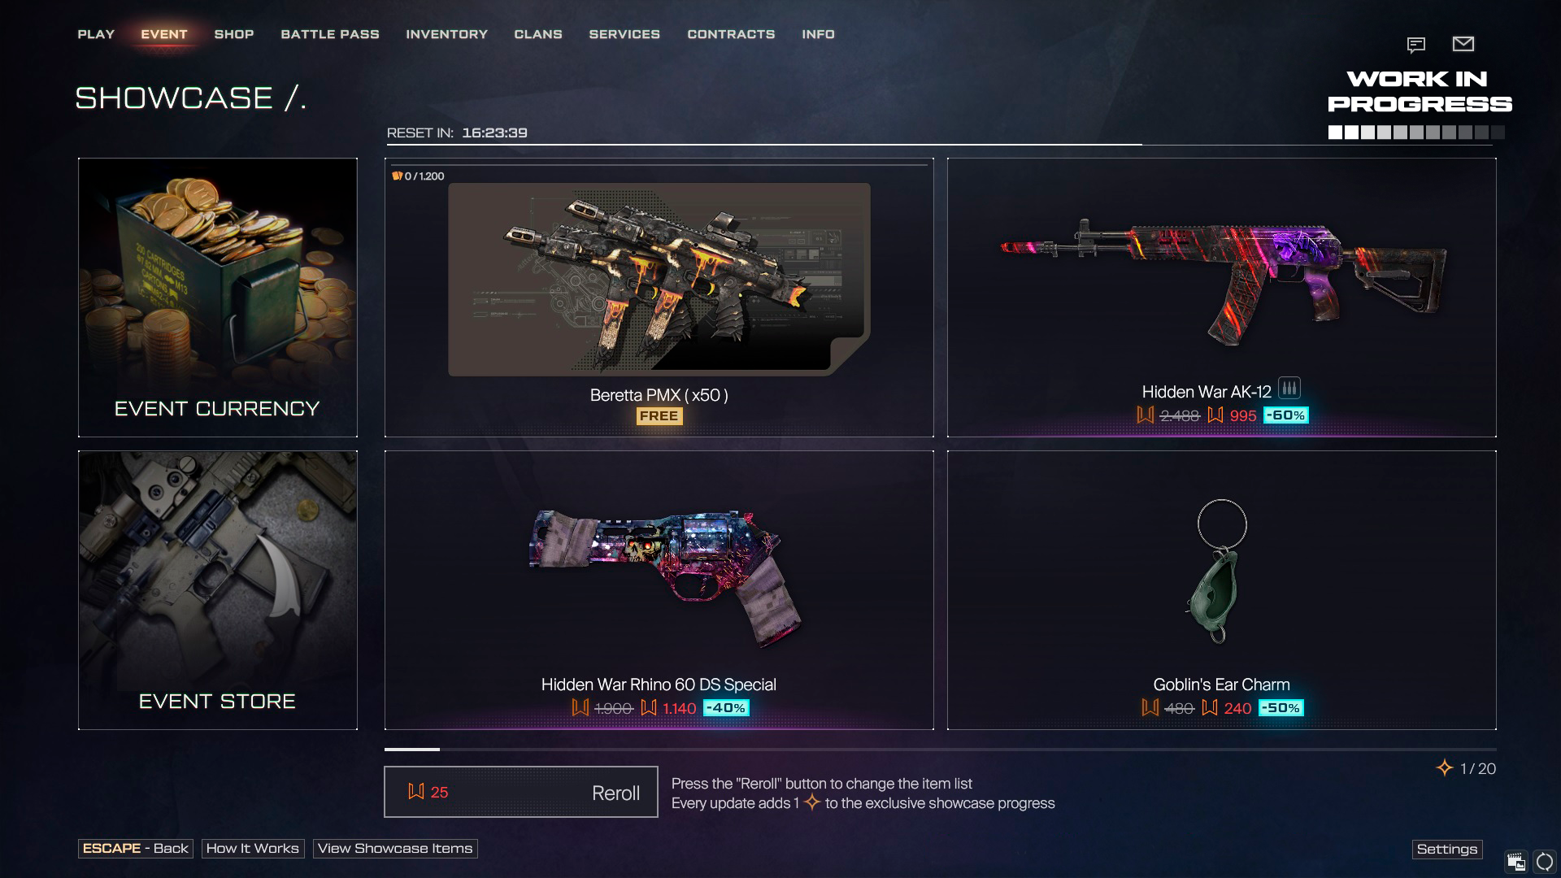Open How It Works

pyautogui.click(x=253, y=849)
